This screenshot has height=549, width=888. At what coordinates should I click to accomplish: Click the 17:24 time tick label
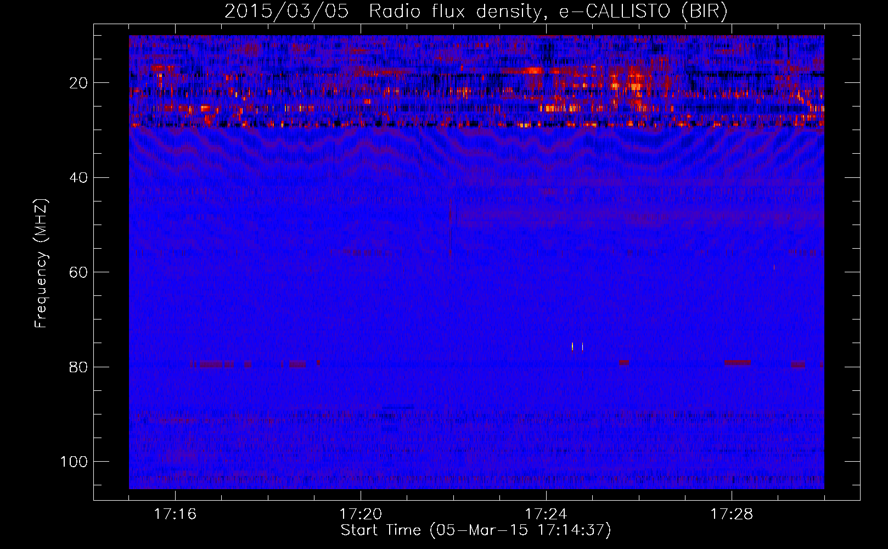tap(546, 514)
